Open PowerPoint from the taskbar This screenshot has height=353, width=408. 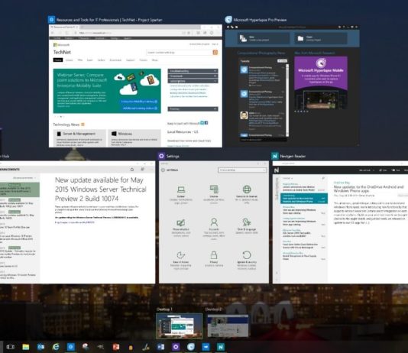116,347
